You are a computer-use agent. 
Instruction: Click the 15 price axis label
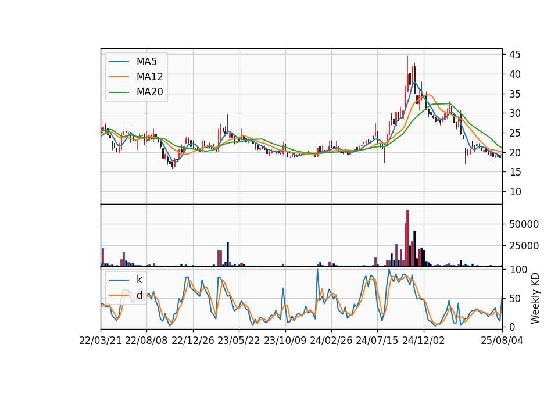click(x=515, y=172)
